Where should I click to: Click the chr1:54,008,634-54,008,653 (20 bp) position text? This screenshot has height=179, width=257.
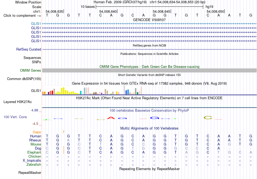[x=177, y=2]
